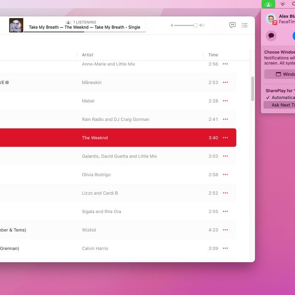Click the Window share button in SharePlay panel

(x=280, y=74)
